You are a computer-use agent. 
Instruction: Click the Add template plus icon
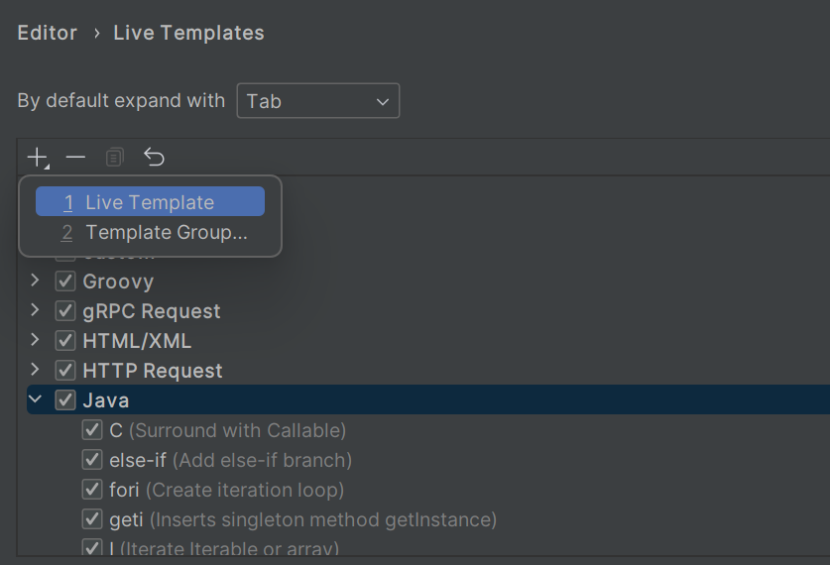[37, 158]
